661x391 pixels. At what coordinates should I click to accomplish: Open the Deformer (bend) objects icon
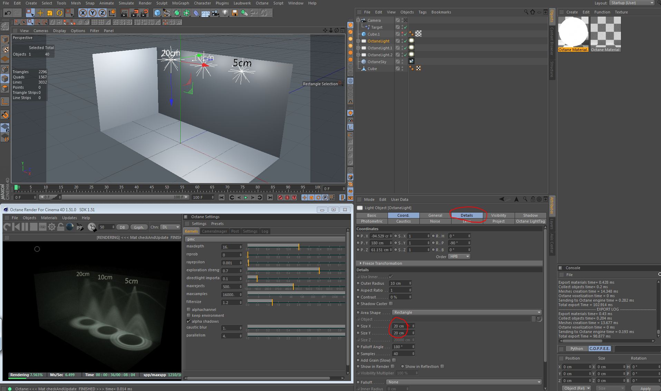pyautogui.click(x=196, y=13)
